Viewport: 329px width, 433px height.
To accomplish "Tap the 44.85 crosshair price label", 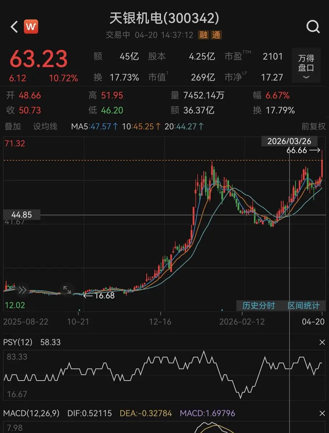I will (22, 215).
